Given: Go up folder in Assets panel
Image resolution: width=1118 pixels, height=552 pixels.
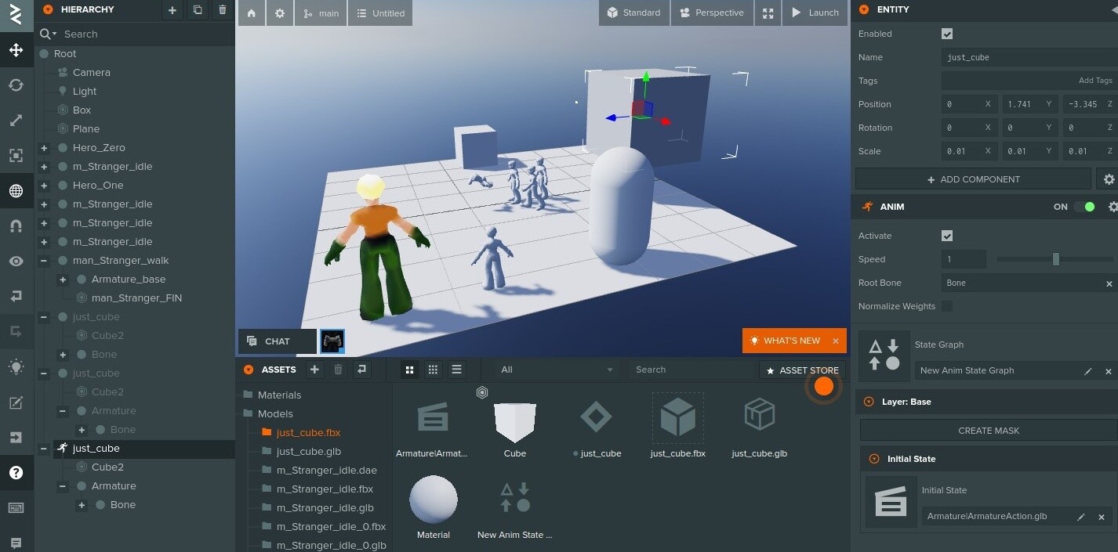Looking at the screenshot, I should coord(362,370).
